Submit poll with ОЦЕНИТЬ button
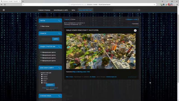179x101 pixels. tap(50, 85)
